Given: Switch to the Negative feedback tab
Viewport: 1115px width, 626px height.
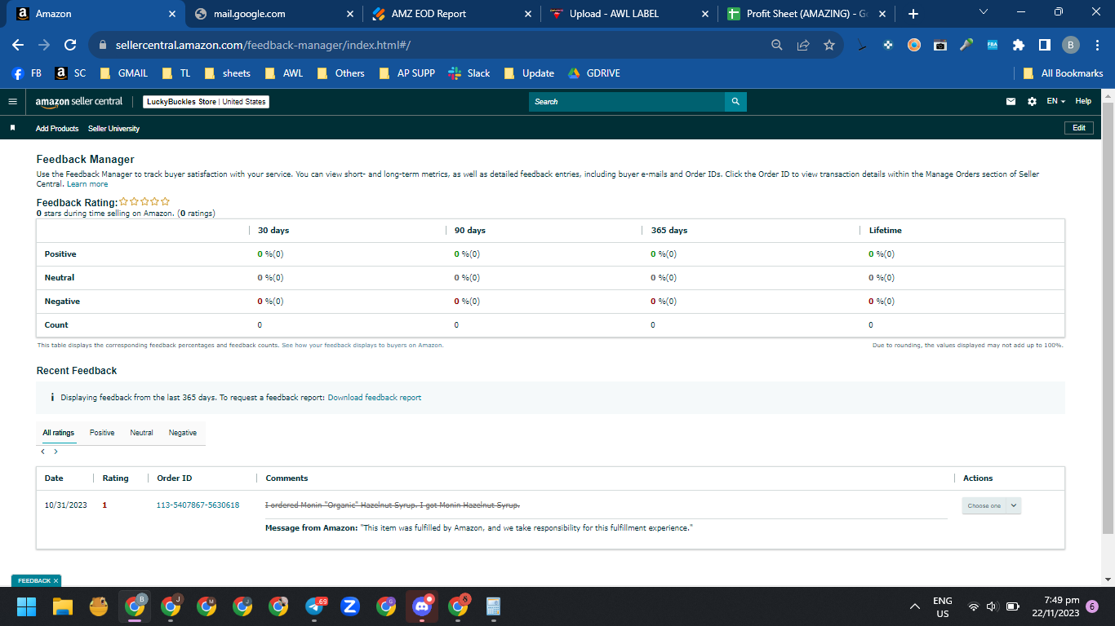Looking at the screenshot, I should [x=183, y=433].
